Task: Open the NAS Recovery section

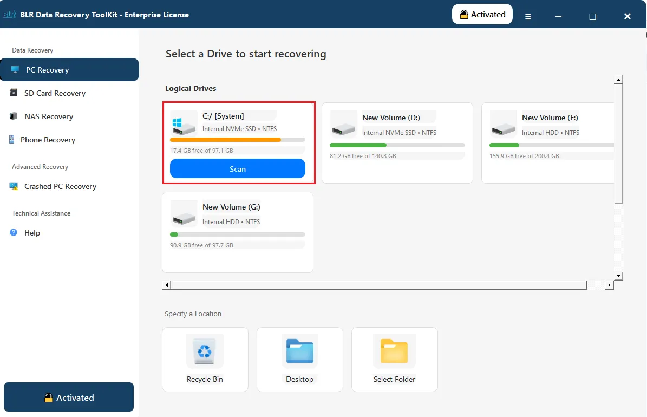Action: pyautogui.click(x=49, y=116)
